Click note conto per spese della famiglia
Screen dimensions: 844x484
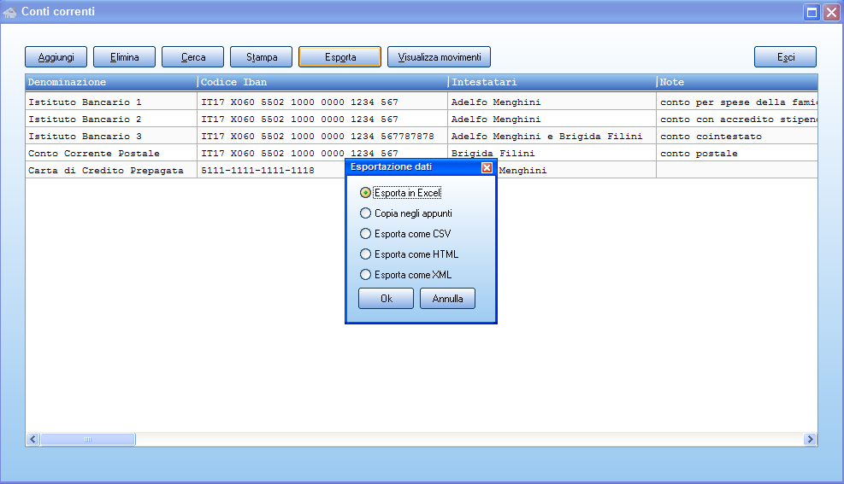click(739, 102)
